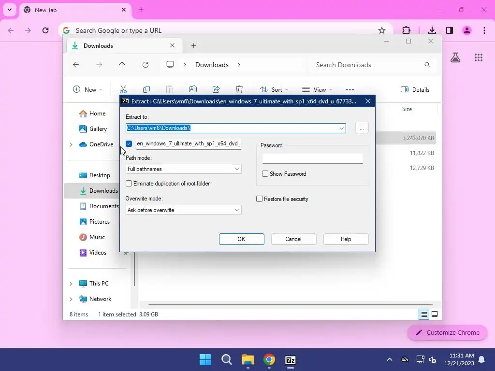Switch to large thumbnails view icon in status bar
Screen dimensions: 495x371
point(435,314)
